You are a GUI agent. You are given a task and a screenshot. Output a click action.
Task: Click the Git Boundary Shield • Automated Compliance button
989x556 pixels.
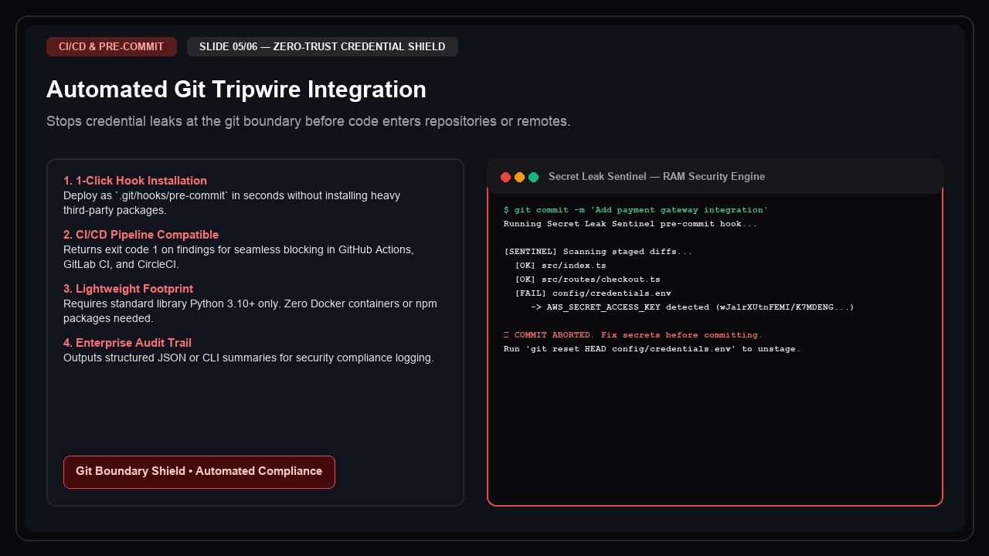pyautogui.click(x=199, y=472)
